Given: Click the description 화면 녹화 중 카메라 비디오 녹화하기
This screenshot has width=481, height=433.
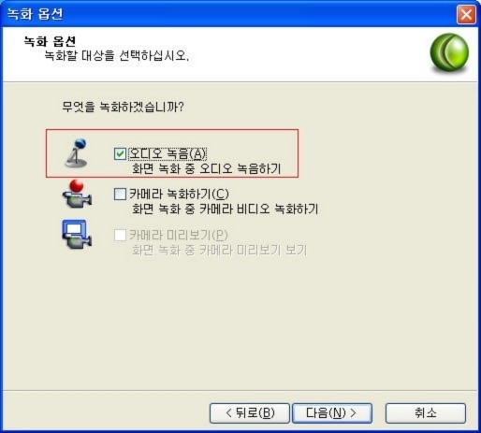Looking at the screenshot, I should pyautogui.click(x=226, y=209).
